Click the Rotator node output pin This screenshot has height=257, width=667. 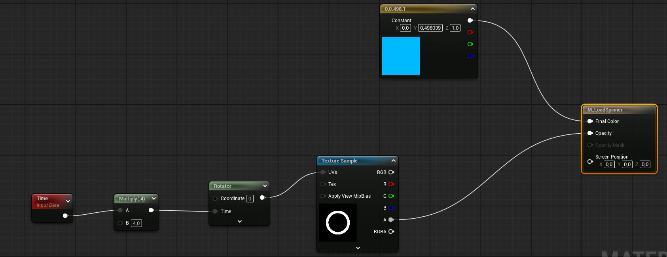(x=262, y=198)
